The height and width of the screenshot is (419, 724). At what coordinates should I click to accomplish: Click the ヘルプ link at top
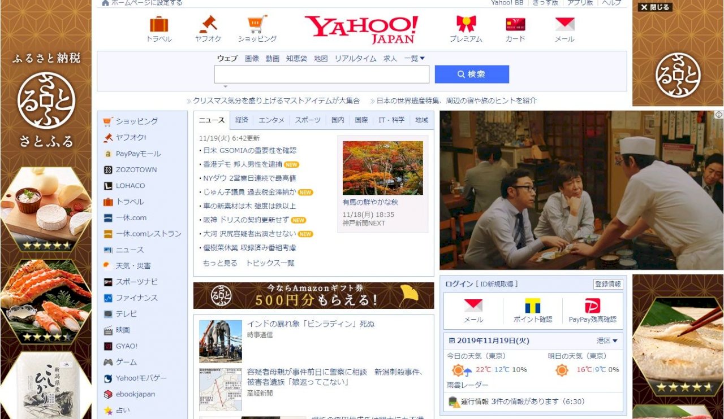tap(611, 3)
